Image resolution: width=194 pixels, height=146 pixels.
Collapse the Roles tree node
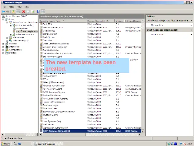coord(3,19)
